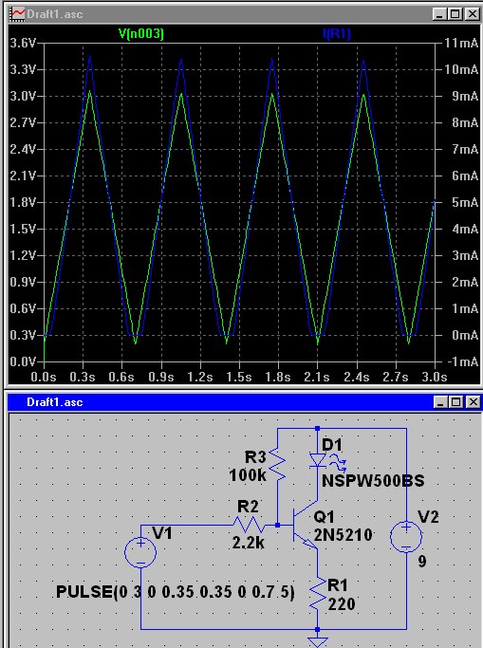This screenshot has width=483, height=648.
Task: Click the 2.2k resistor value
Action: 248,543
